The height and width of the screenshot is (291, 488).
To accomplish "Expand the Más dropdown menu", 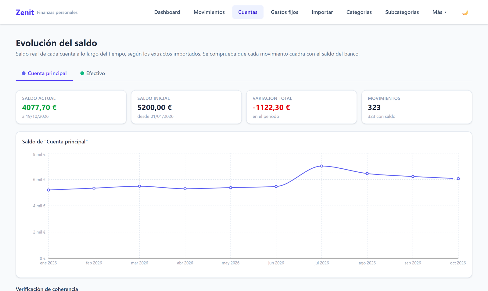I will pyautogui.click(x=440, y=12).
